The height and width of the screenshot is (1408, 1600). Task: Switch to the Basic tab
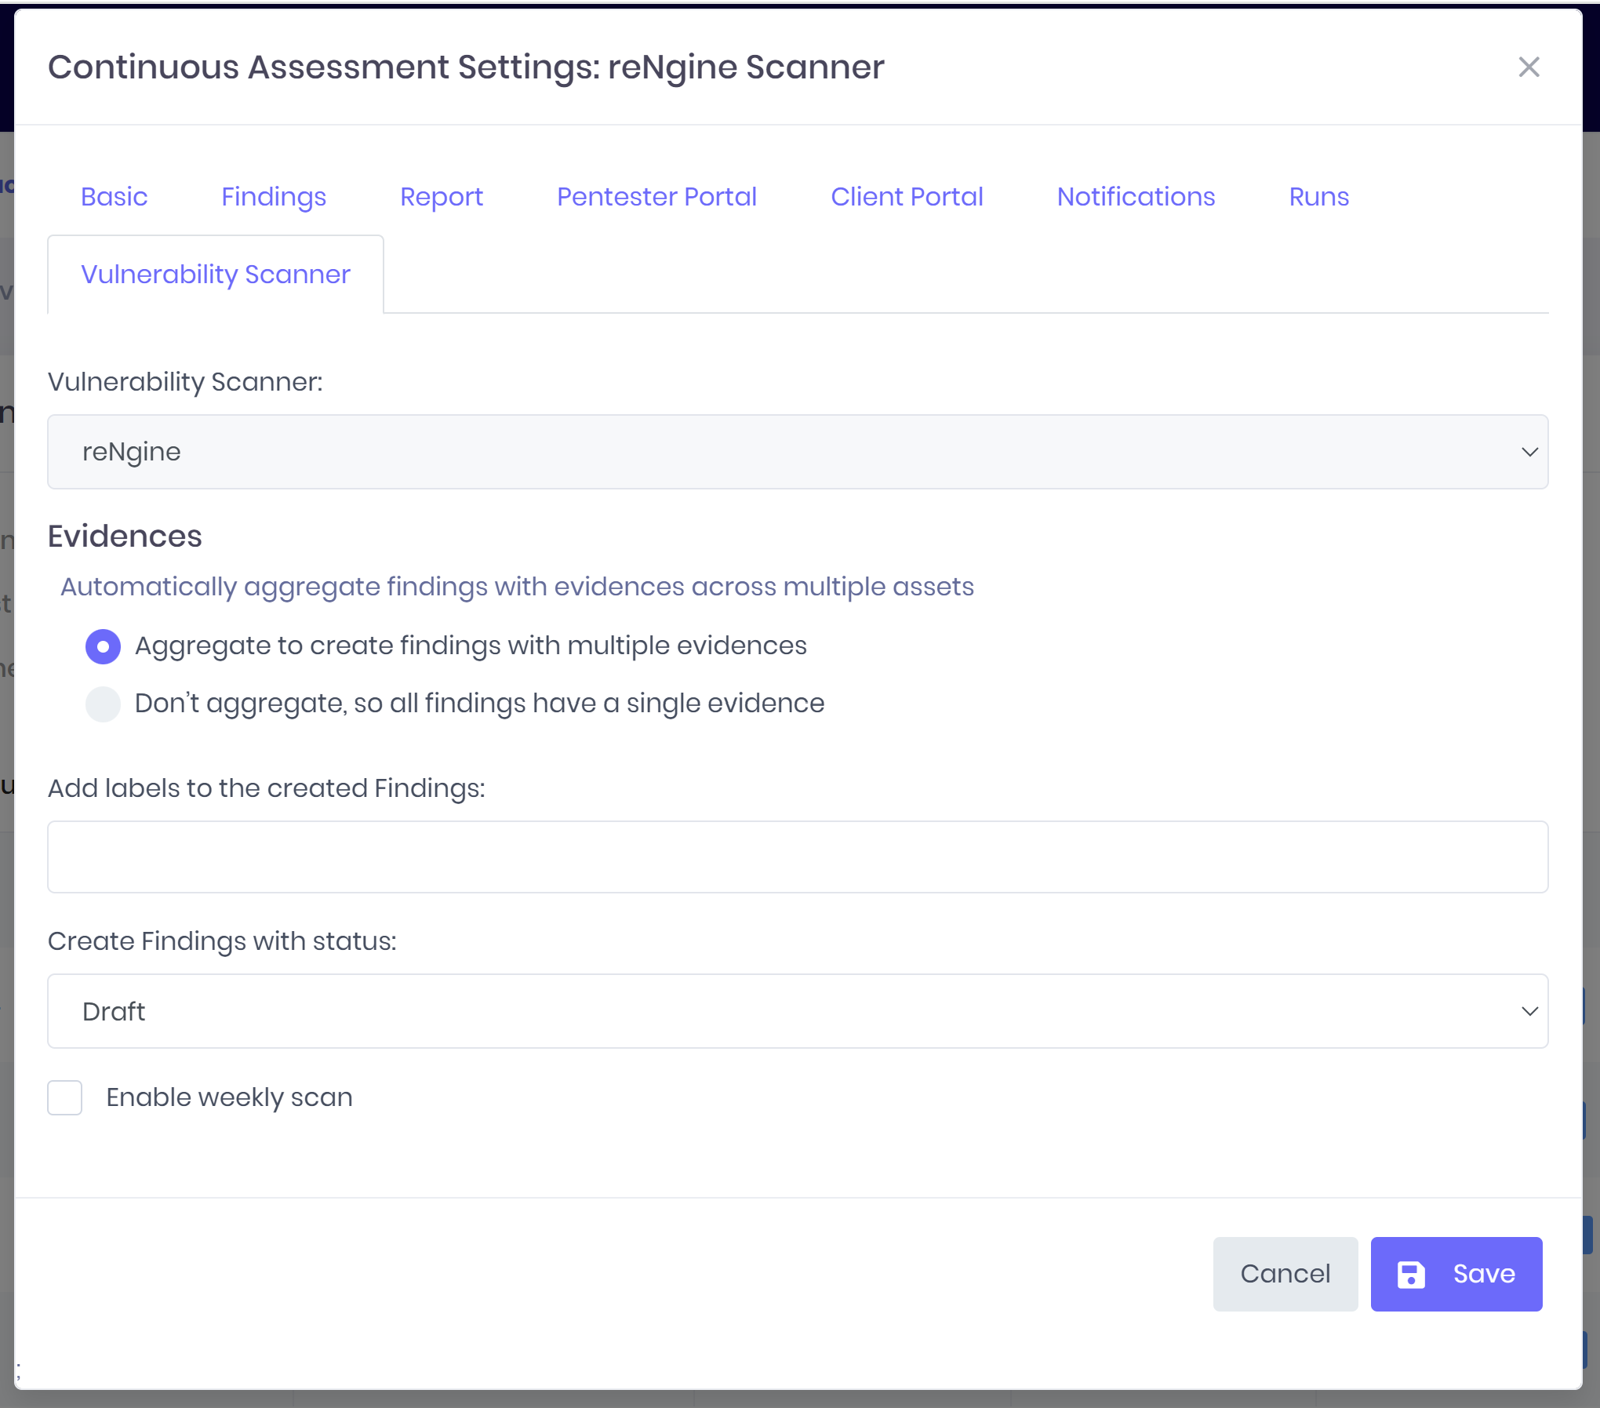tap(115, 196)
